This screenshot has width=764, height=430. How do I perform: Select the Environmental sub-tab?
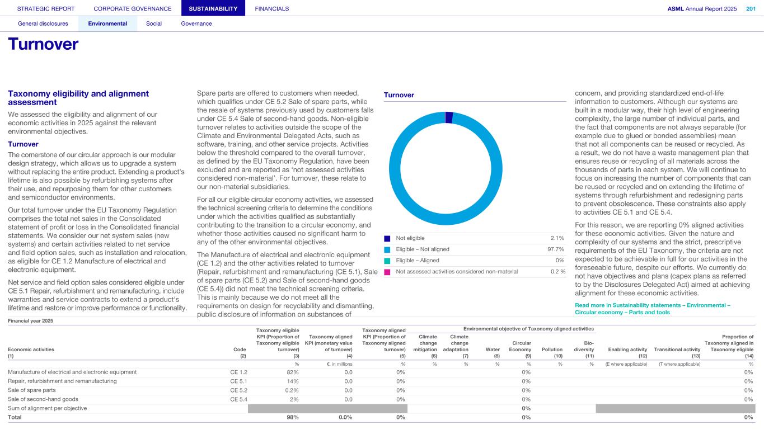click(107, 23)
